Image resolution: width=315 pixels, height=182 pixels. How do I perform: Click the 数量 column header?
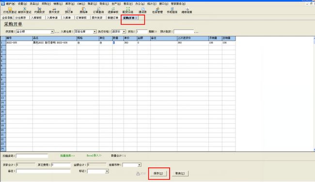pos(118,38)
